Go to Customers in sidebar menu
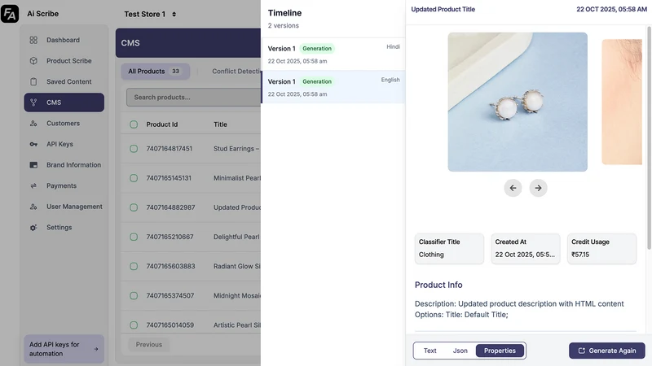This screenshot has width=652, height=366. (64, 124)
